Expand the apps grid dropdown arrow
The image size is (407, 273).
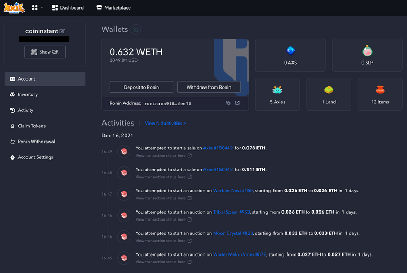click(x=42, y=8)
